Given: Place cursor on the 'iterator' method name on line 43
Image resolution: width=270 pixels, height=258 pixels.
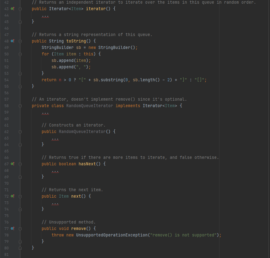Looking at the screenshot, I should (x=96, y=9).
